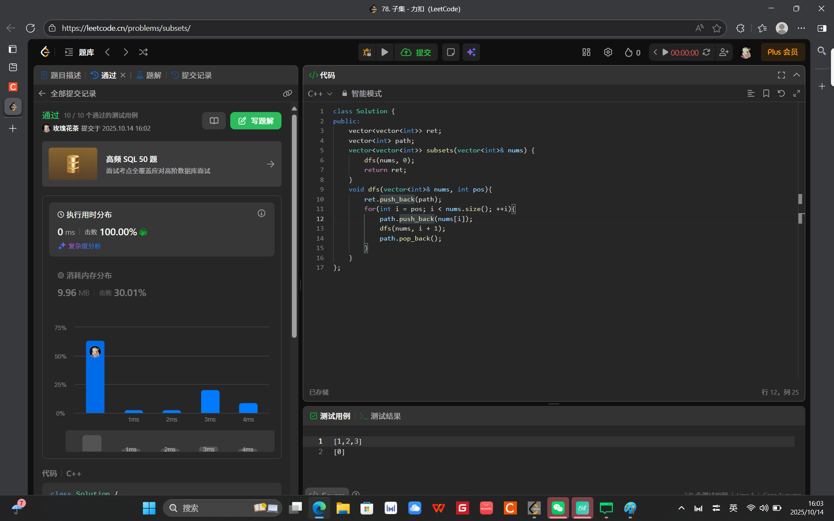
Task: Expand the 高频 SQL 50 题 card arrow
Action: [270, 164]
